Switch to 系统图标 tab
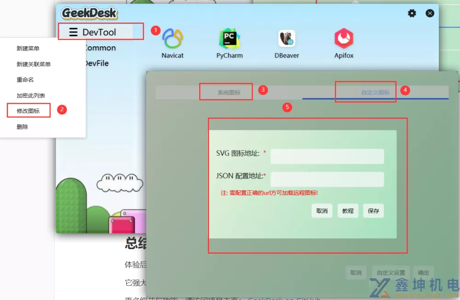The height and width of the screenshot is (300, 460). [x=229, y=93]
